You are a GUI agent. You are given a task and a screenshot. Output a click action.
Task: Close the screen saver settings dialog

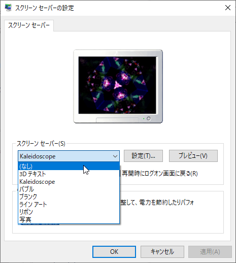point(228,8)
